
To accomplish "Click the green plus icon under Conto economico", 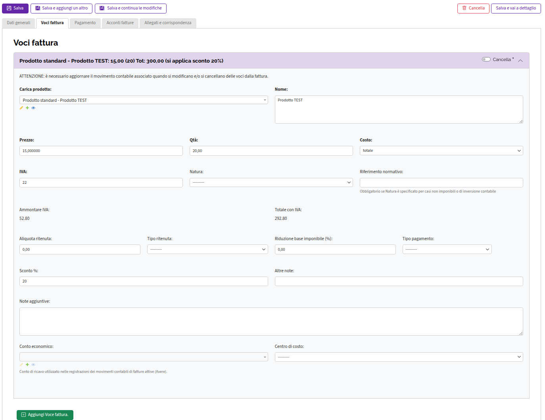I will click(27, 365).
